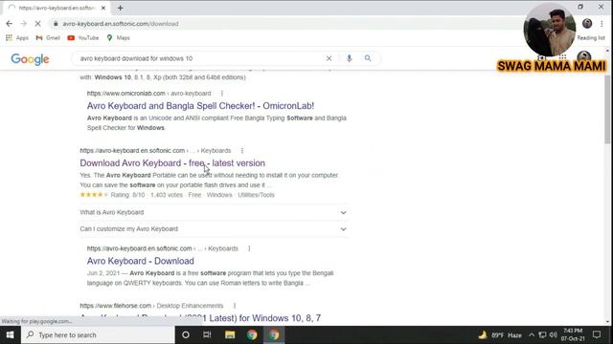Open options menu for omicronlab result

pyautogui.click(x=221, y=94)
